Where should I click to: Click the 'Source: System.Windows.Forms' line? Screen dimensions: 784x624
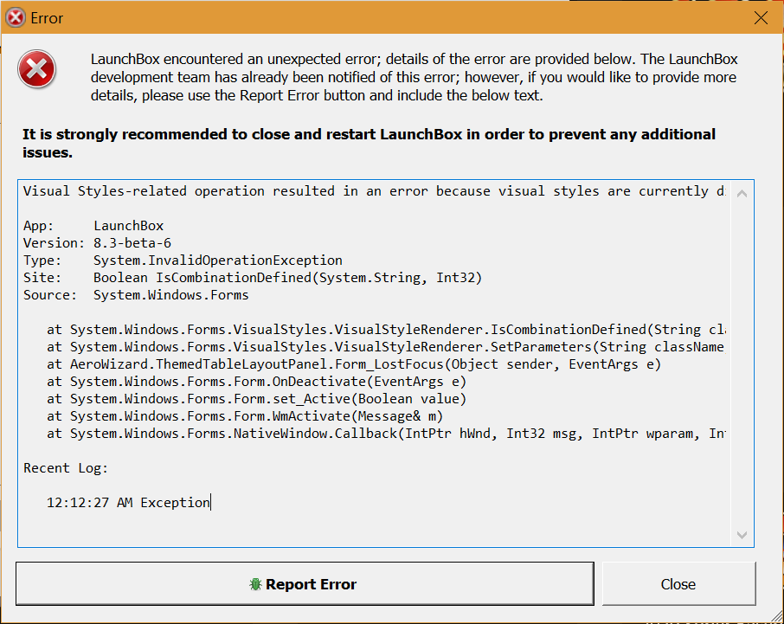click(136, 295)
